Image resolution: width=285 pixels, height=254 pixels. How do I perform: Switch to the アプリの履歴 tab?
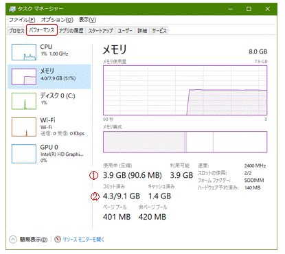tap(71, 31)
